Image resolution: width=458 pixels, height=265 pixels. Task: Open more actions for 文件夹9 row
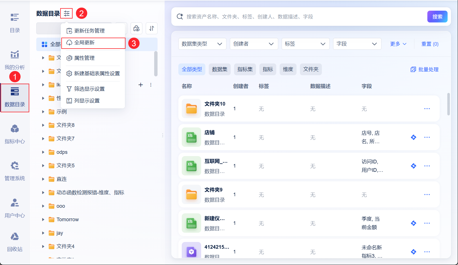(x=427, y=195)
